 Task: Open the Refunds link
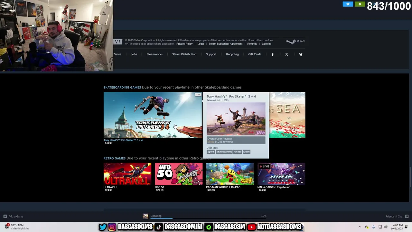(252, 44)
